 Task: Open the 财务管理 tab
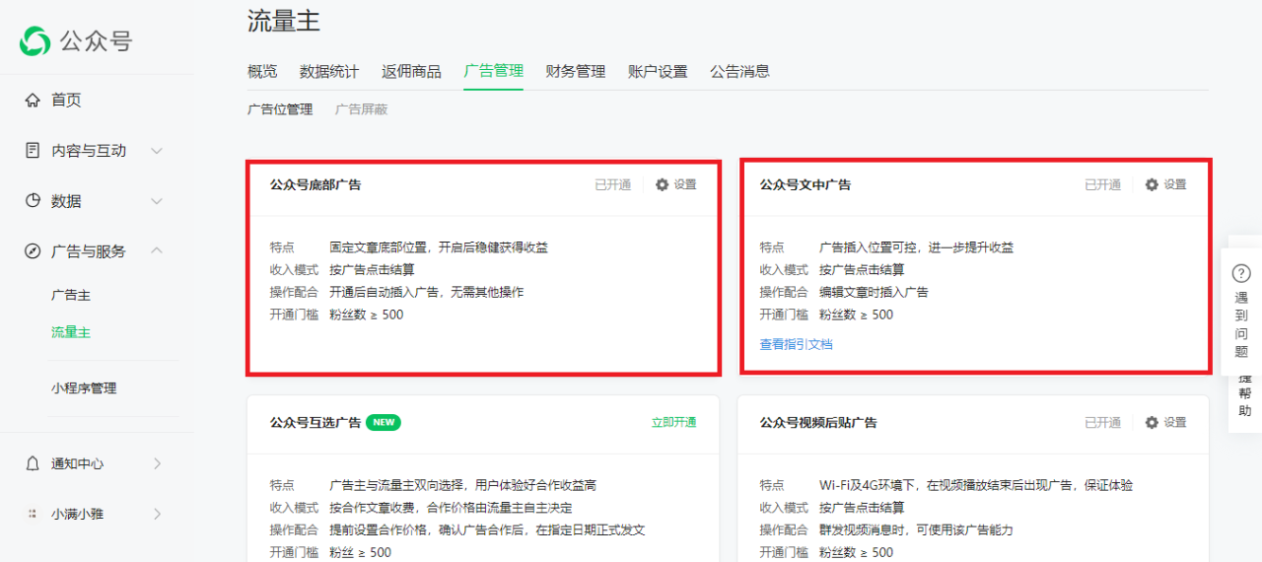tap(575, 71)
